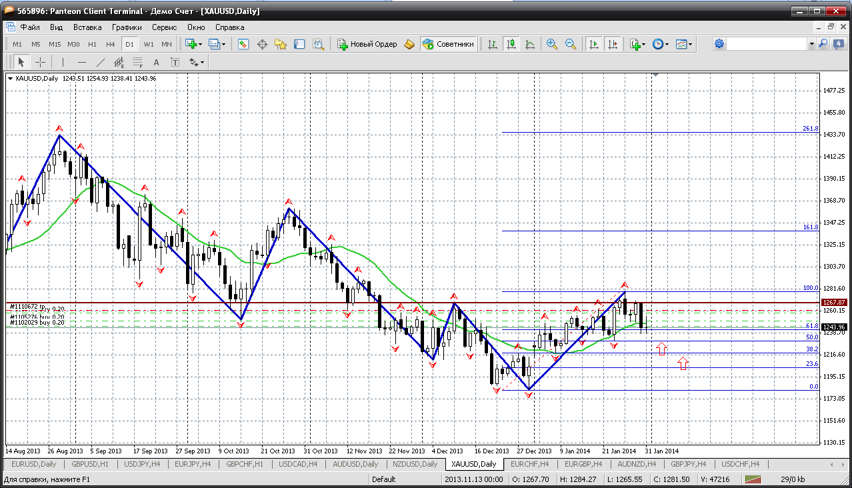Pick the Fibonacci retracement tool

(138, 62)
